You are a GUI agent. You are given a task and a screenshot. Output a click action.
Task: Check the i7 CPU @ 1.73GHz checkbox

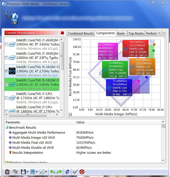(7, 98)
